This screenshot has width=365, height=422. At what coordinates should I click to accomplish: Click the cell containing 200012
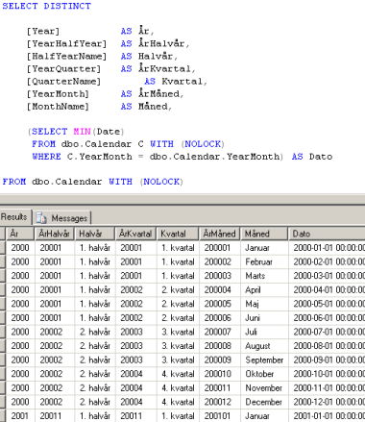[220, 402]
